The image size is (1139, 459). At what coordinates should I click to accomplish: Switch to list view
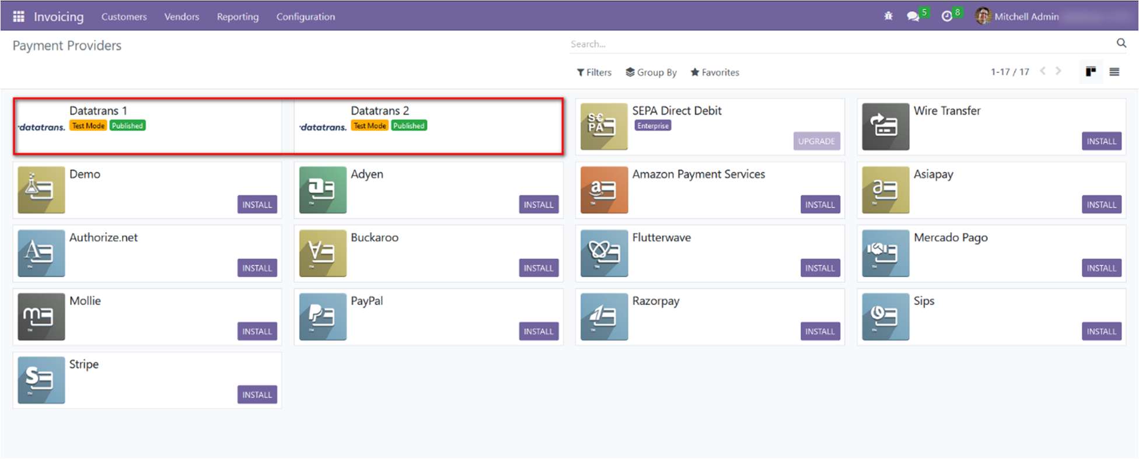[x=1114, y=72]
